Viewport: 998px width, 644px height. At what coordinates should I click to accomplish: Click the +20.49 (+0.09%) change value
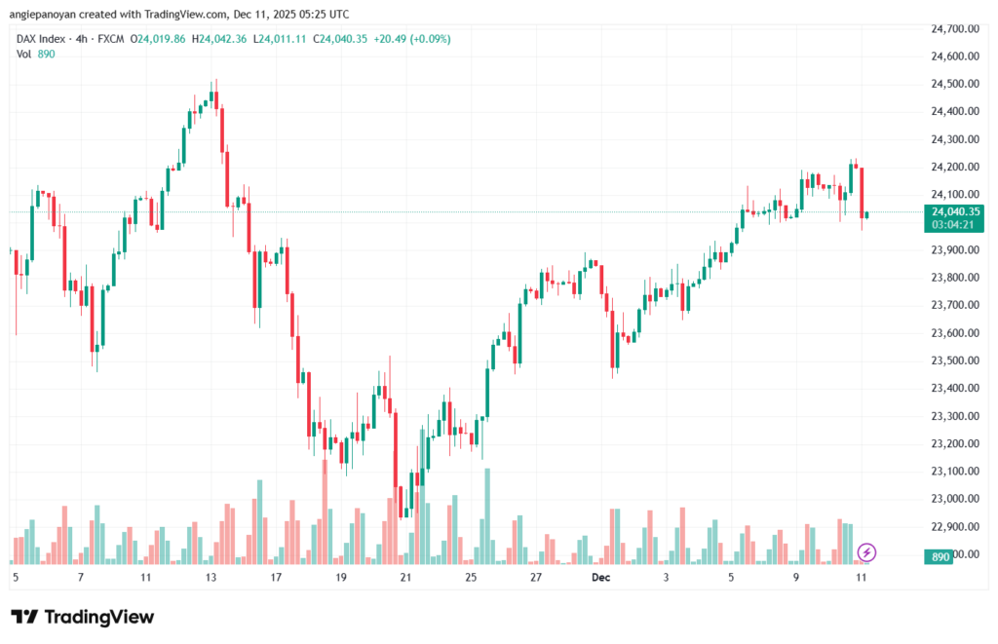pyautogui.click(x=416, y=38)
